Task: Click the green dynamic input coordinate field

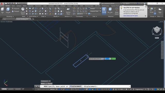Action: click(x=113, y=59)
